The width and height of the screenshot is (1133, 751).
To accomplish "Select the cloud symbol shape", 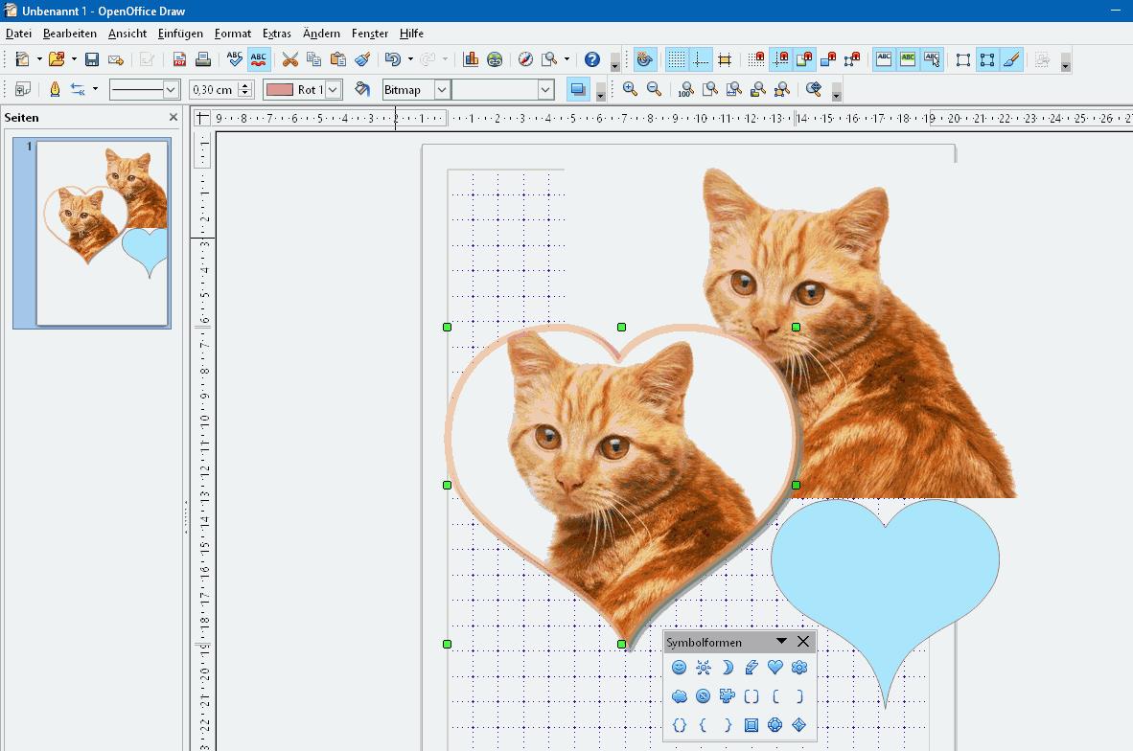I will (680, 696).
